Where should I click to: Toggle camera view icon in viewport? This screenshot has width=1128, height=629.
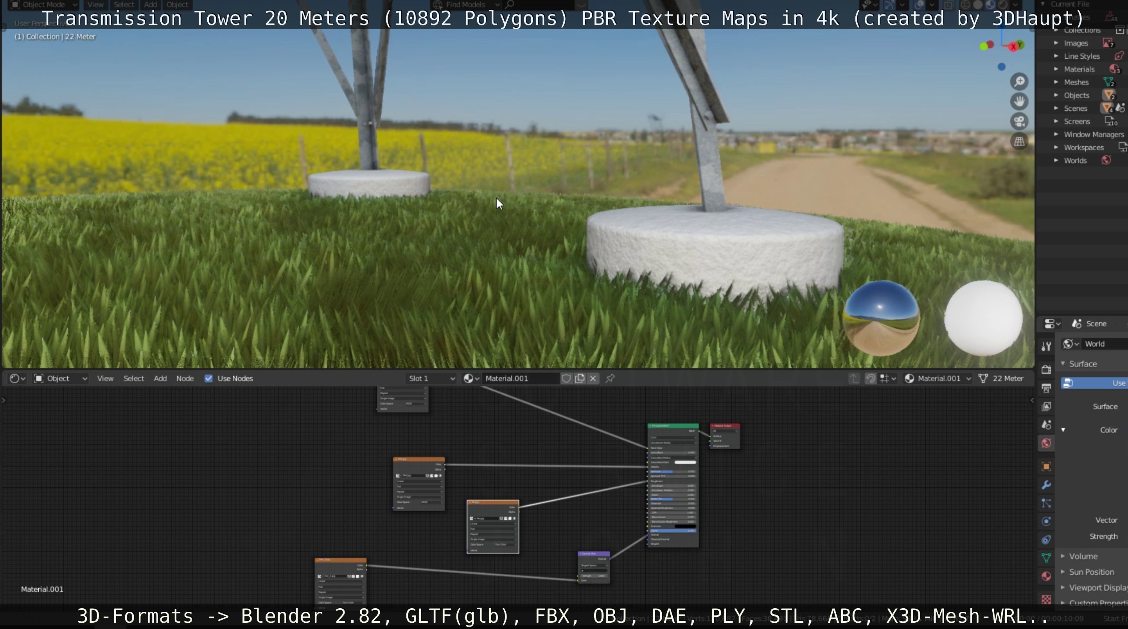click(1019, 121)
